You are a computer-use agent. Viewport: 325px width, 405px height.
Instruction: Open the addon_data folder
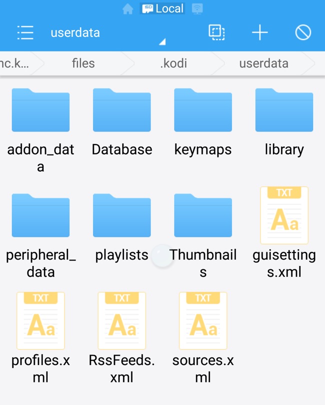click(x=40, y=110)
